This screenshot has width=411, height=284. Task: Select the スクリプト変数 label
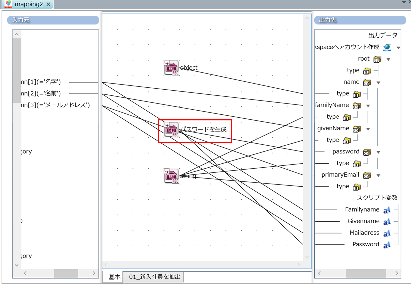(x=377, y=198)
